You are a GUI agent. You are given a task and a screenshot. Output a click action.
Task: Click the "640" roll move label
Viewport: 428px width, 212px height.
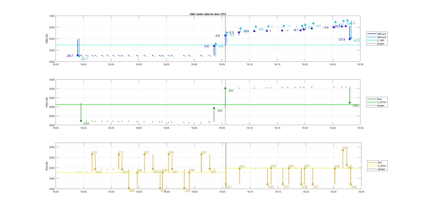(x=165, y=170)
